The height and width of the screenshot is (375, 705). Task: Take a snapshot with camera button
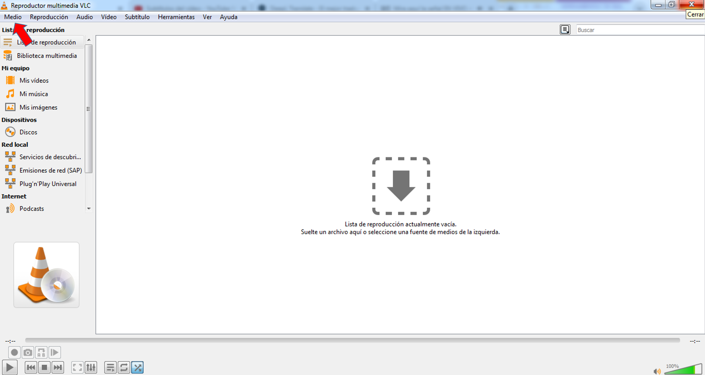tap(28, 353)
